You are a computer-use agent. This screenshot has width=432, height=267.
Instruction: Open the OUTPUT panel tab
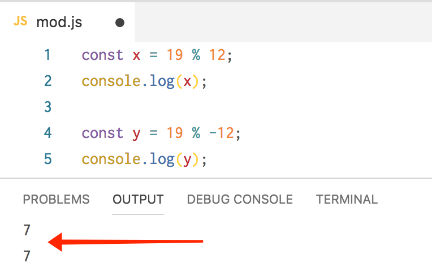(138, 199)
